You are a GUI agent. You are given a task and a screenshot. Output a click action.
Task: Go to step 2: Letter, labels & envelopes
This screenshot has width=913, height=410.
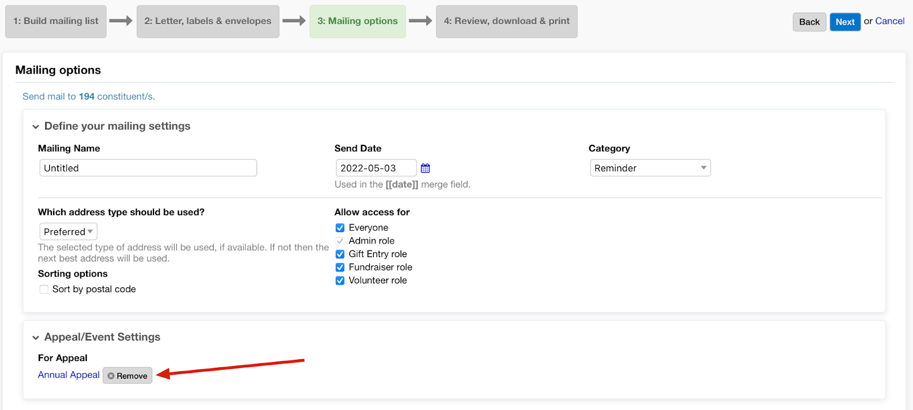[208, 22]
